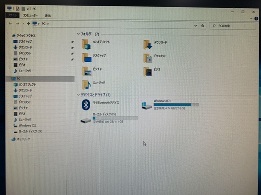Open the 3Dオブジェクト folder icon
The image size is (261, 195).
[86, 43]
